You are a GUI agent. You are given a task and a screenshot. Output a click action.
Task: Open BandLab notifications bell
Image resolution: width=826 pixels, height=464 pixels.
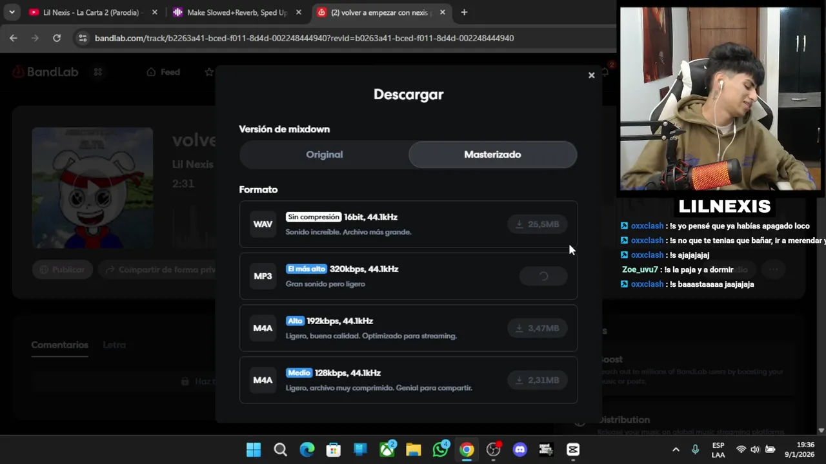click(605, 72)
